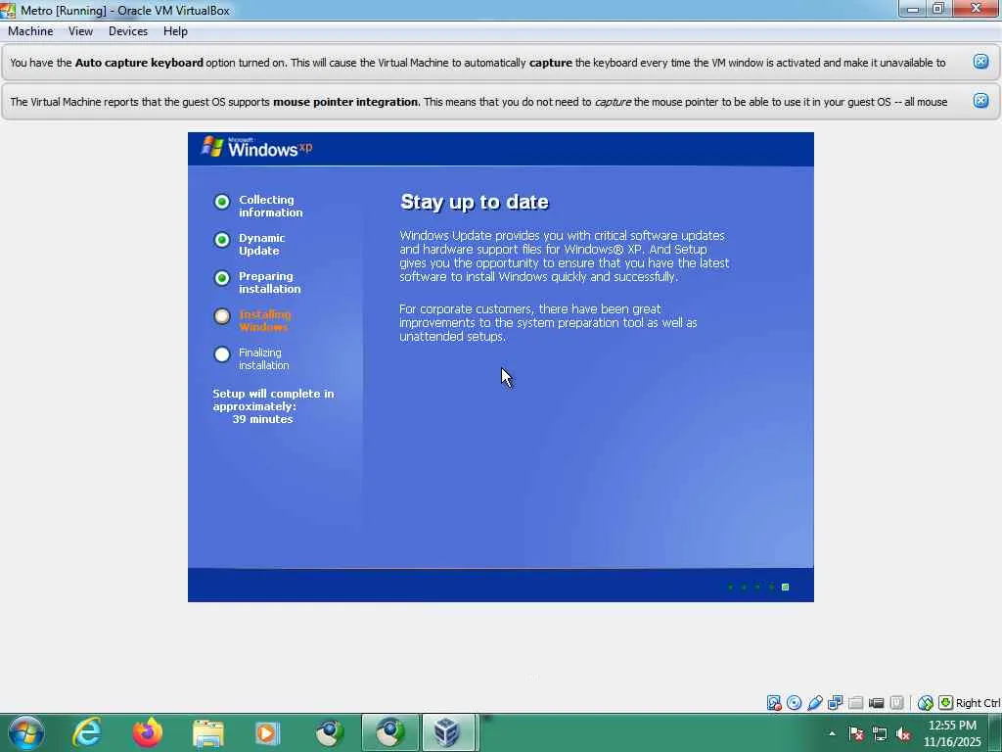
Task: Click the Dynamic Update step bullet
Action: [x=222, y=240]
